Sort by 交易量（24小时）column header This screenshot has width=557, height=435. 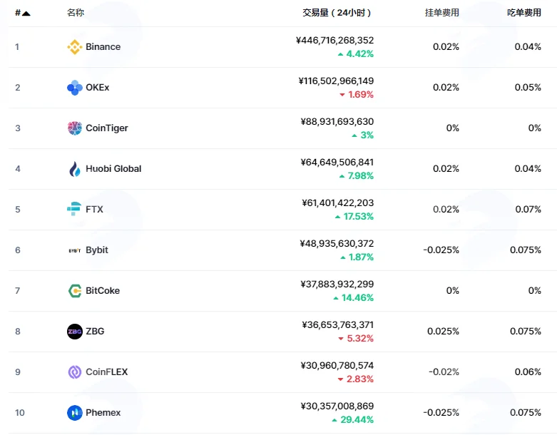pyautogui.click(x=337, y=13)
